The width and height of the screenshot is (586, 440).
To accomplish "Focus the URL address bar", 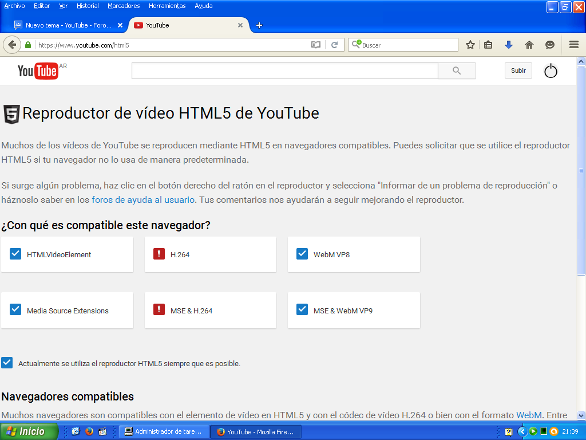I will [x=173, y=45].
